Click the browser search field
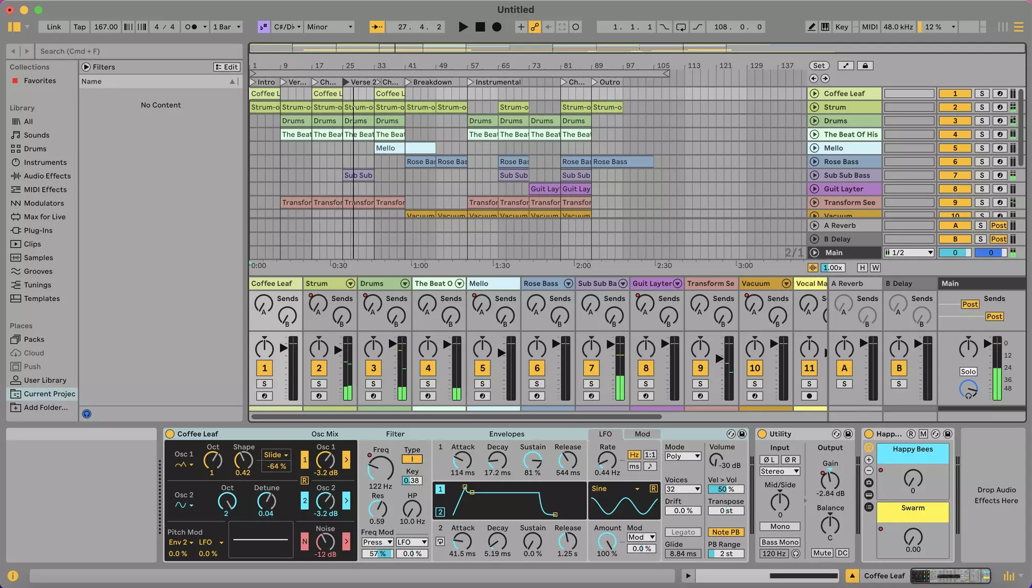The height and width of the screenshot is (588, 1032). pos(138,51)
